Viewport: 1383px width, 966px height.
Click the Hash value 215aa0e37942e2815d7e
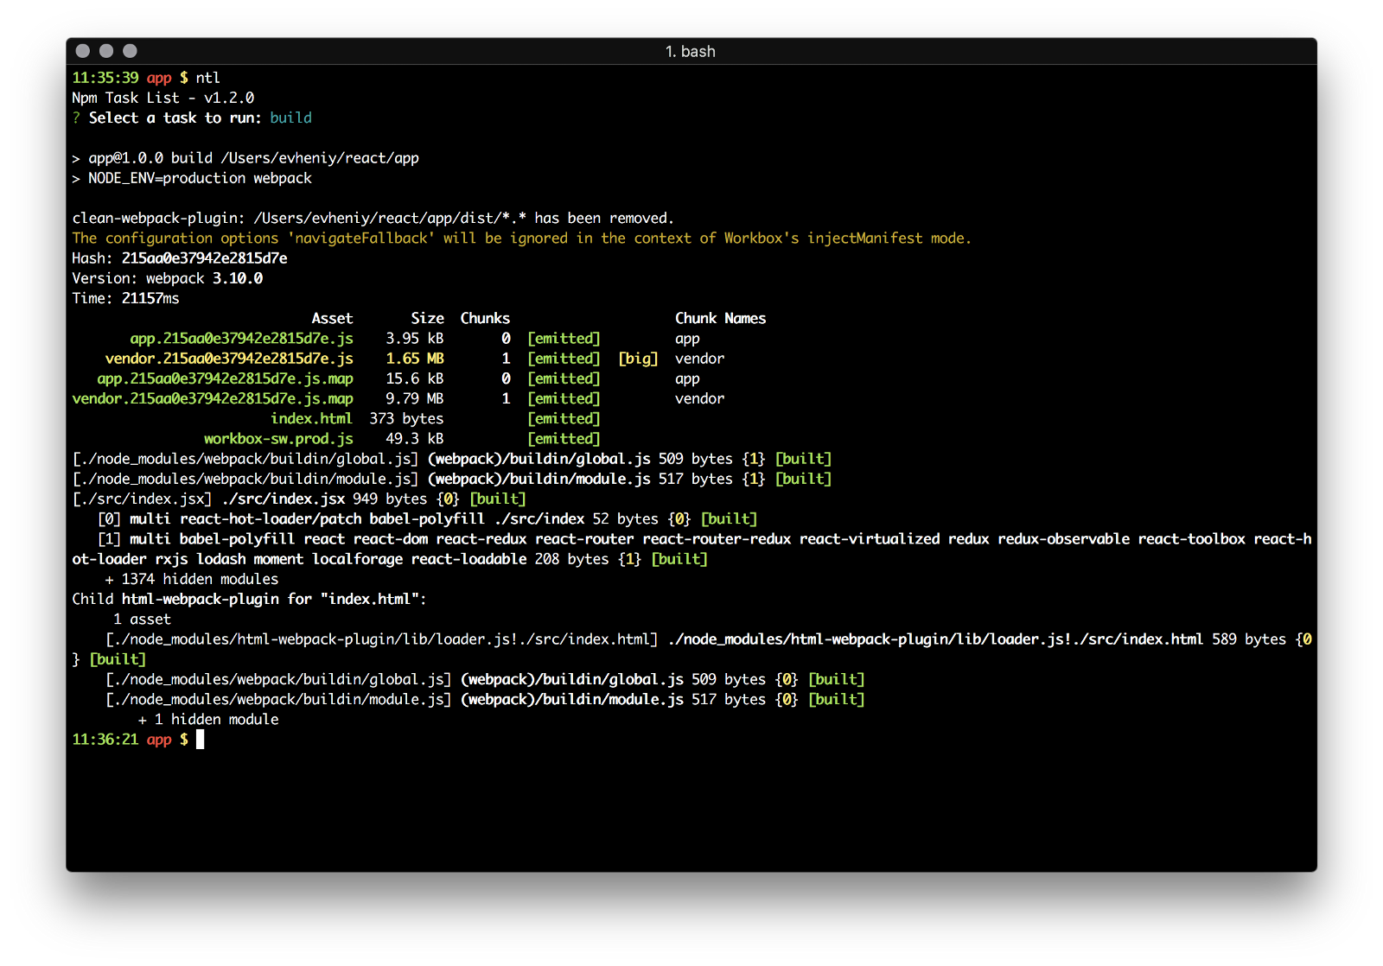[204, 258]
